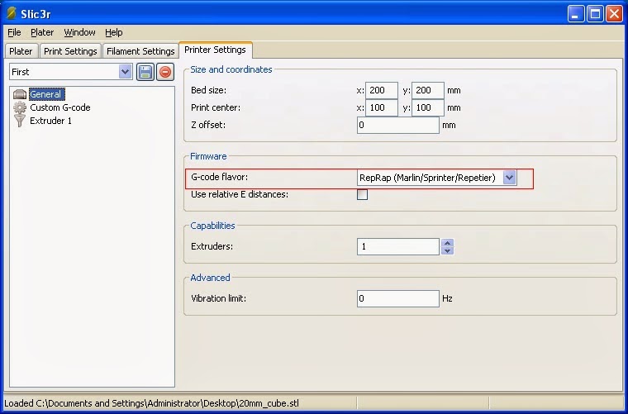Click the Slic3r title bar logo icon
The width and height of the screenshot is (628, 414).
click(x=12, y=13)
